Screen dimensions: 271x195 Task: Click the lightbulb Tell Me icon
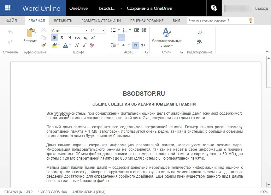(x=251, y=21)
